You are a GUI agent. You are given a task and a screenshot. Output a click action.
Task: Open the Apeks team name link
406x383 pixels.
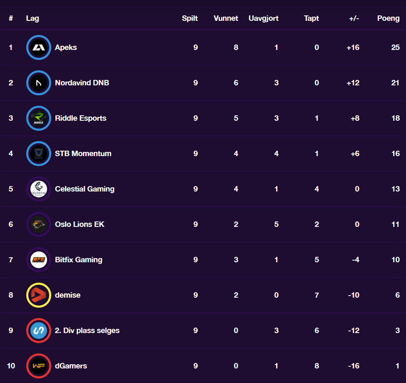click(x=66, y=47)
